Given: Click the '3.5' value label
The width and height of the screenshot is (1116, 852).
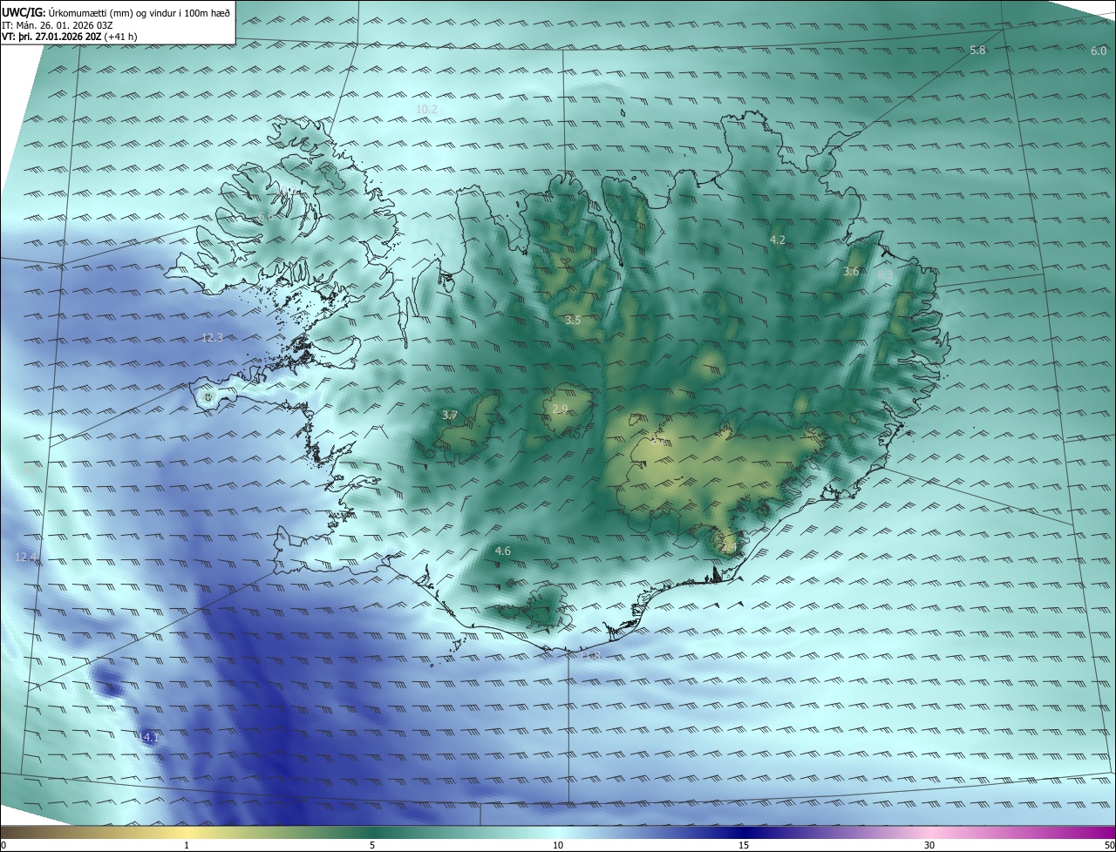Looking at the screenshot, I should pos(573,321).
